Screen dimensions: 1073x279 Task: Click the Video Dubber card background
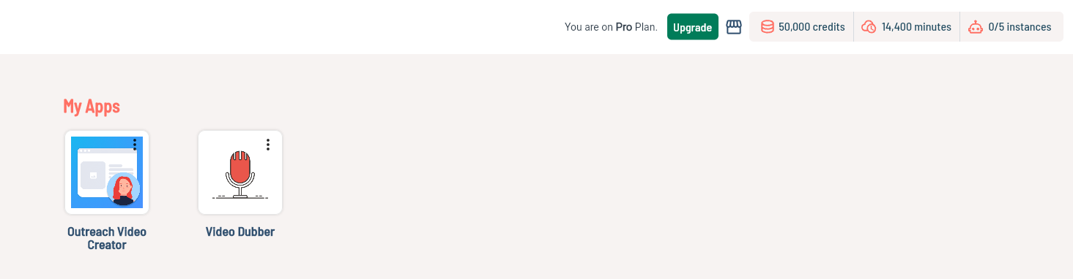[x=240, y=172]
